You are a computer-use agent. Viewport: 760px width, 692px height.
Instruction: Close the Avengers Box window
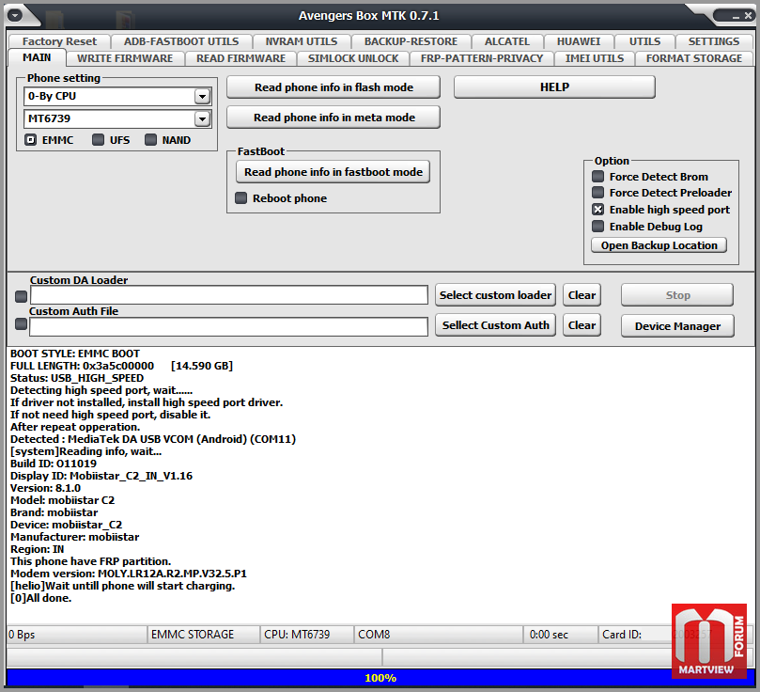click(748, 16)
